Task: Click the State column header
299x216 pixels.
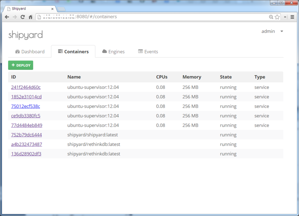Action: pos(226,77)
